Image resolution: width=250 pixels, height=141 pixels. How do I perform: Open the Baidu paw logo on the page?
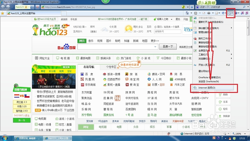[67, 47]
